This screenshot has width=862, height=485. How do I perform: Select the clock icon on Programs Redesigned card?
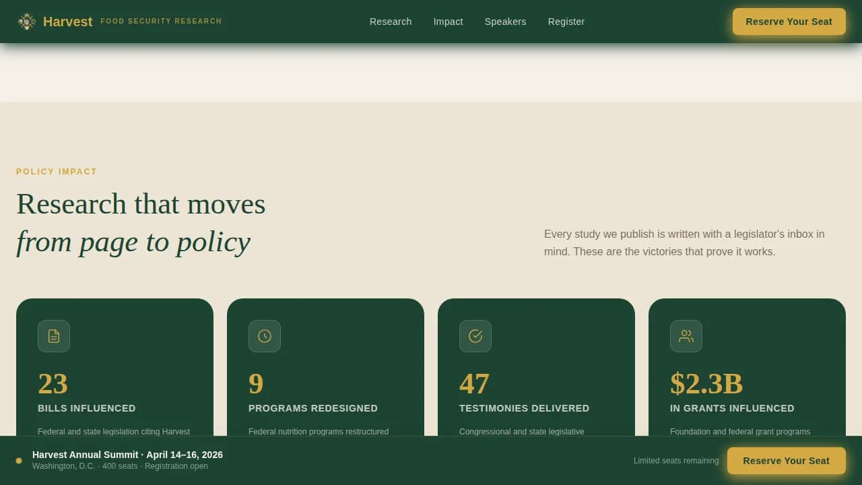[x=265, y=336]
